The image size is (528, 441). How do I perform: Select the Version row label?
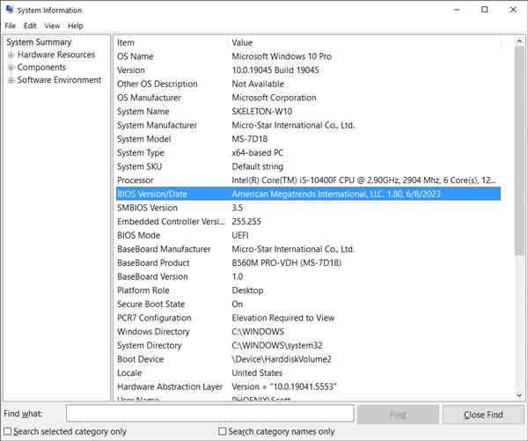tap(131, 70)
